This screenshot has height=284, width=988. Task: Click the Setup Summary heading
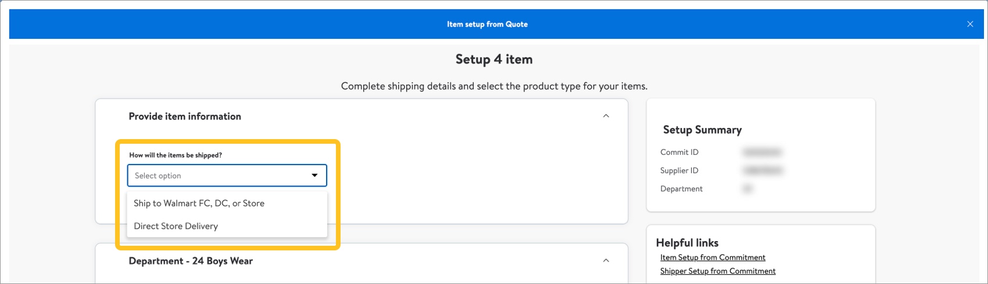click(x=702, y=130)
